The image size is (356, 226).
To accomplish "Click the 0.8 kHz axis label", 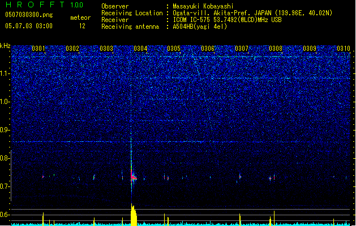I will click(5, 158).
